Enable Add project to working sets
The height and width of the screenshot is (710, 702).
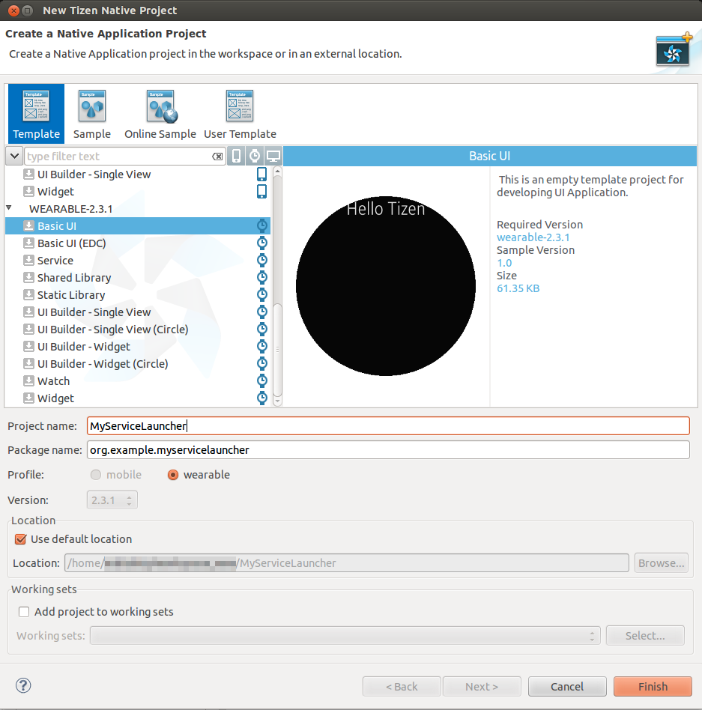[25, 612]
